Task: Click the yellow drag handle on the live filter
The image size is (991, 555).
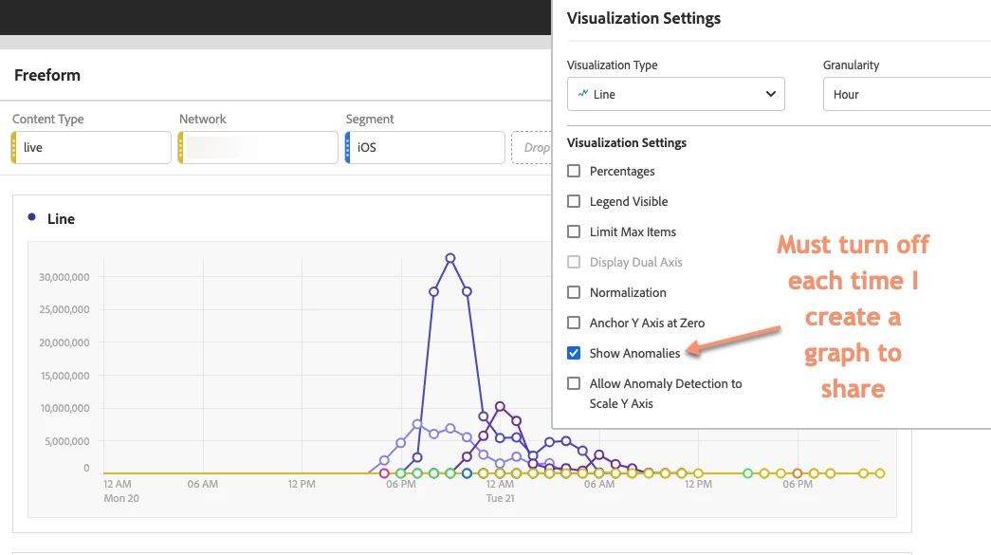Action: click(x=14, y=147)
